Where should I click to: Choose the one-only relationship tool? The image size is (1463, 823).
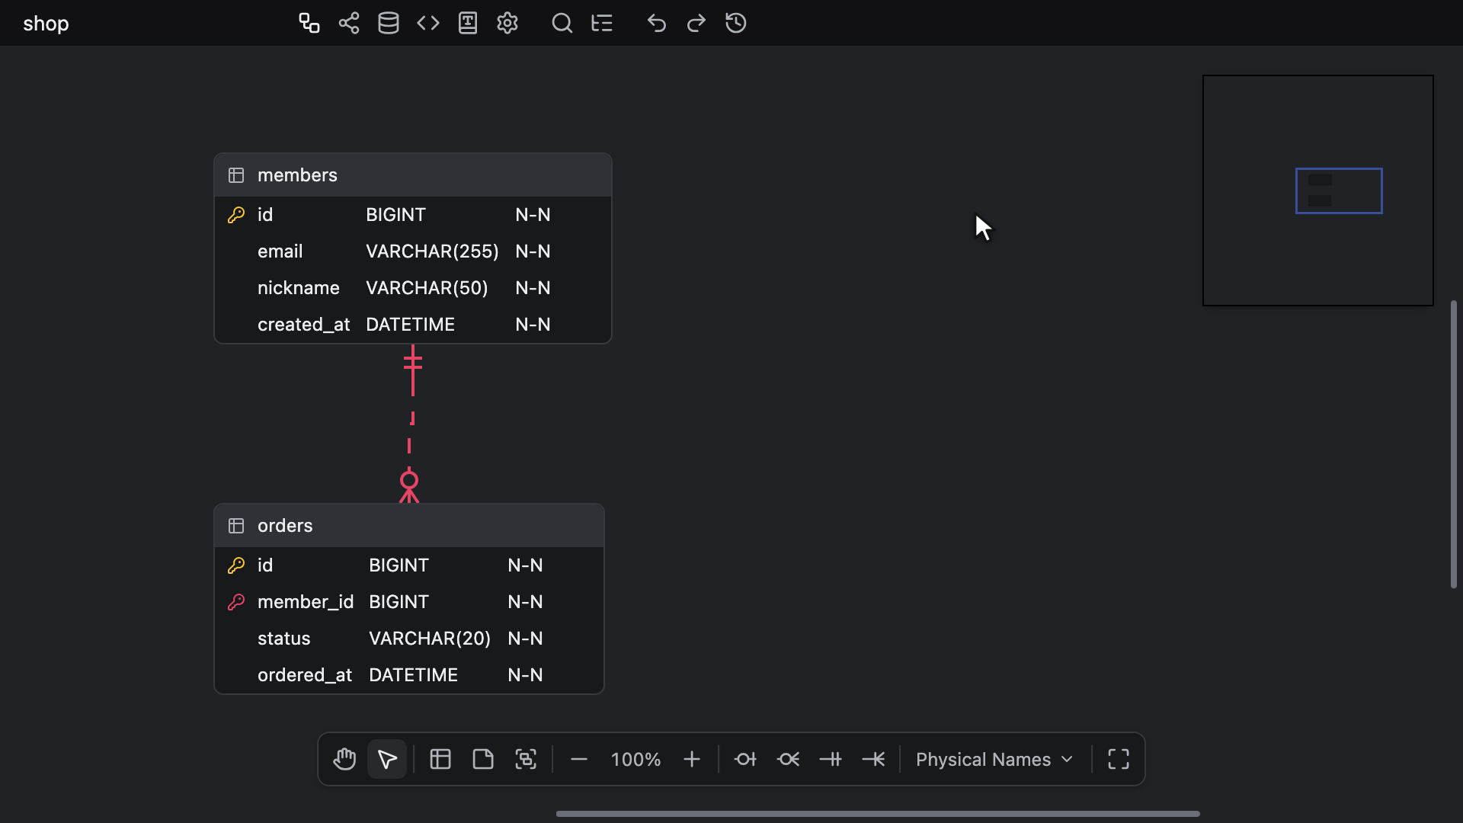831,759
